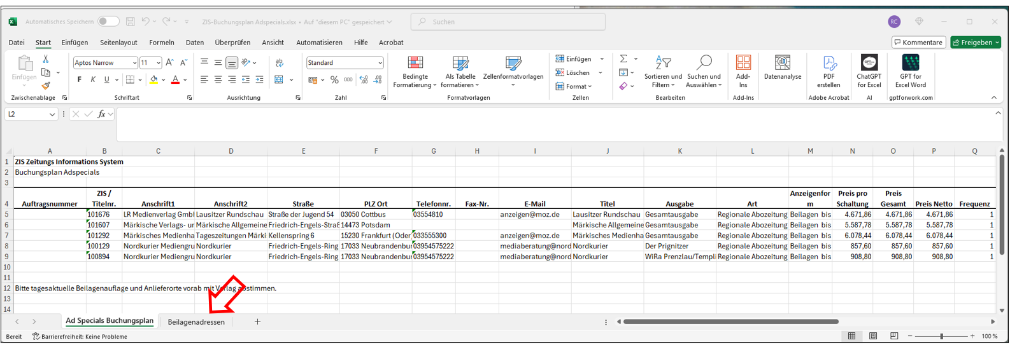
Task: Toggle the Automatisches Speichern switch
Action: click(108, 22)
